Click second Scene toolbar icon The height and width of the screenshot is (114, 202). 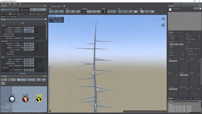tap(73, 12)
